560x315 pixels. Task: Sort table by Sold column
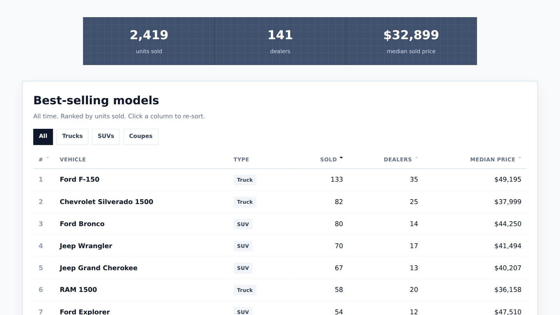(331, 159)
